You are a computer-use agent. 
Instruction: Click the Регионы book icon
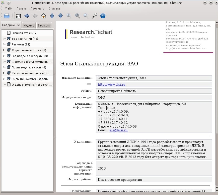click(x=9, y=44)
